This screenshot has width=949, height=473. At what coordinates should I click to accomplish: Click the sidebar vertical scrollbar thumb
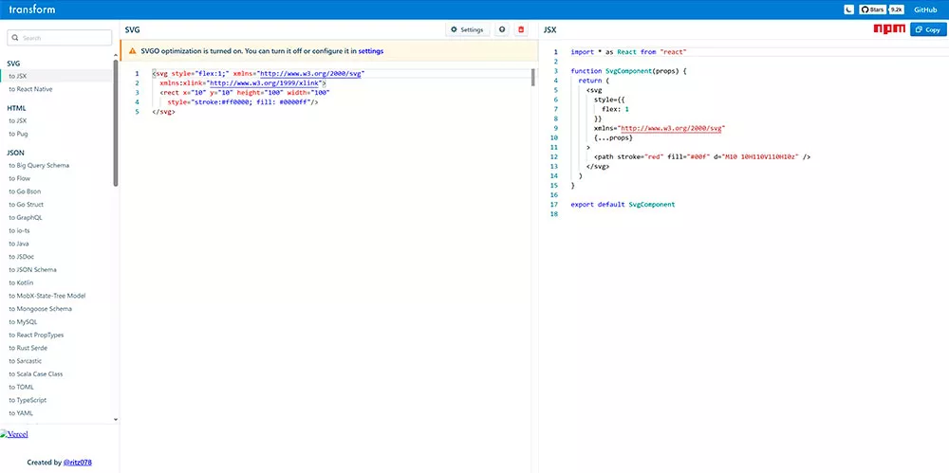[x=116, y=123]
